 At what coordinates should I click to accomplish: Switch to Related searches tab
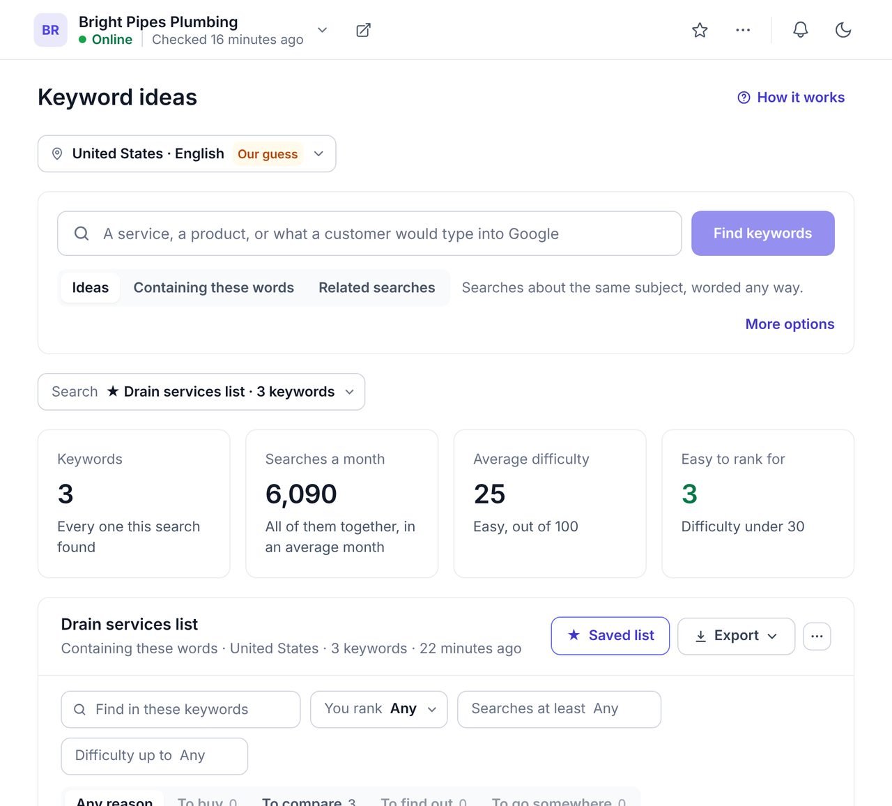coord(377,288)
